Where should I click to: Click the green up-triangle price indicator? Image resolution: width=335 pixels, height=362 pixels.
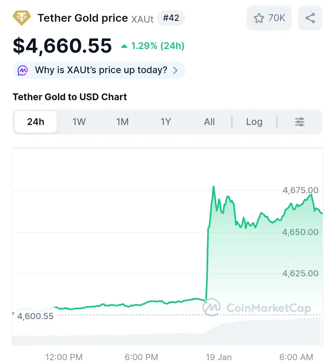(124, 46)
